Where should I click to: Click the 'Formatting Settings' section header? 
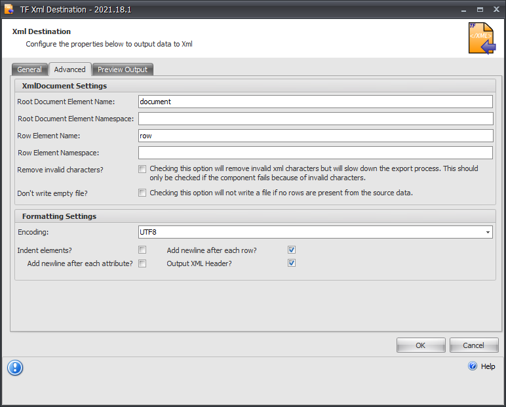click(59, 216)
